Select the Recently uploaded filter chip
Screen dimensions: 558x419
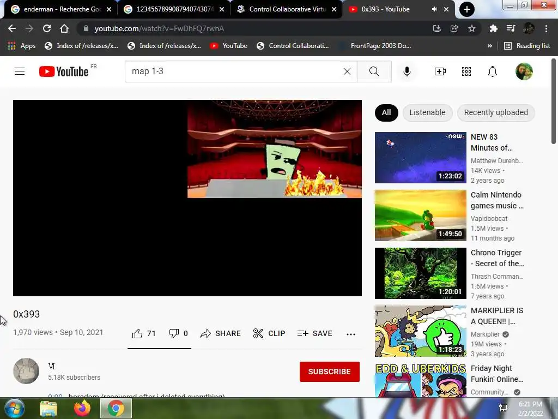(x=496, y=112)
